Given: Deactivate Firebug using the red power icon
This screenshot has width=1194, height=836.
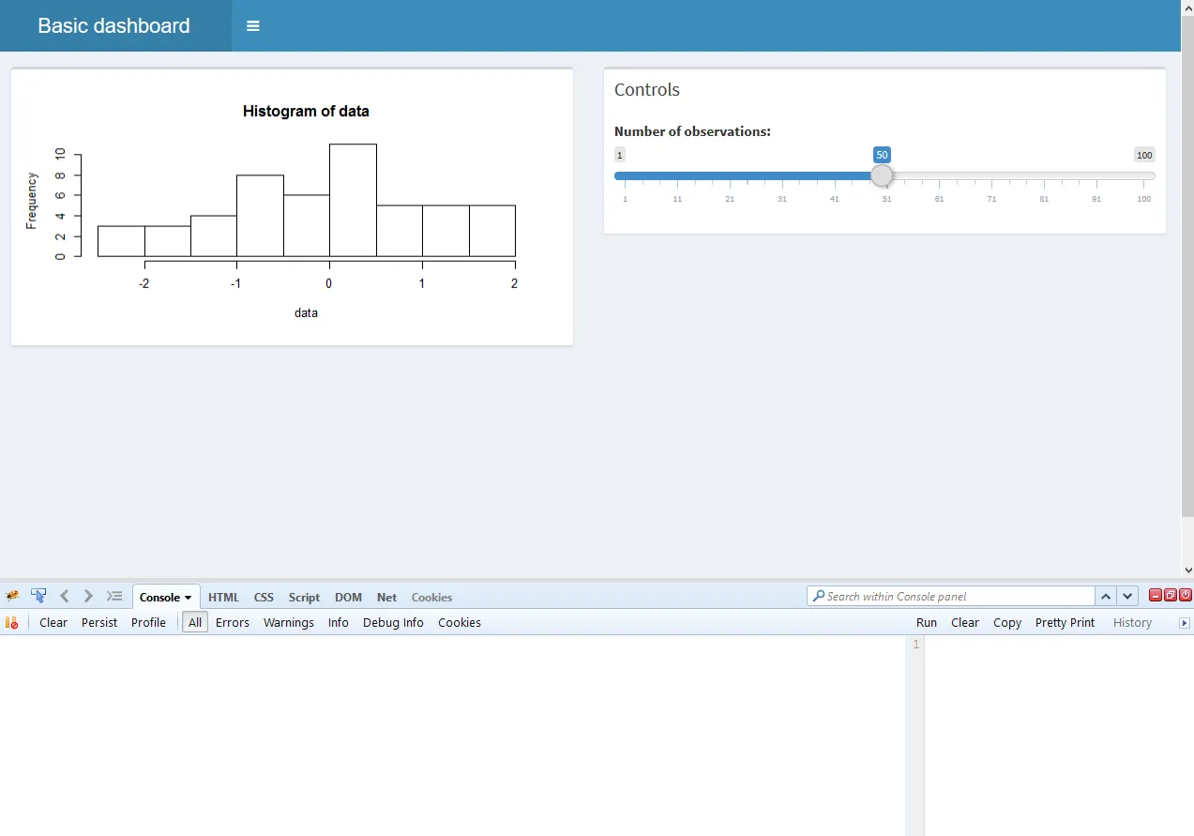Looking at the screenshot, I should click(x=1186, y=595).
